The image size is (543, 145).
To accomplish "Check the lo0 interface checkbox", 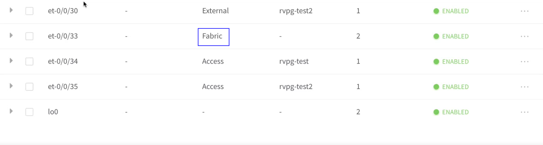I will 30,112.
